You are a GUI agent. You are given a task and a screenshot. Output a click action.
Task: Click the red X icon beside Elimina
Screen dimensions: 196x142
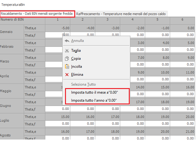click(x=67, y=75)
